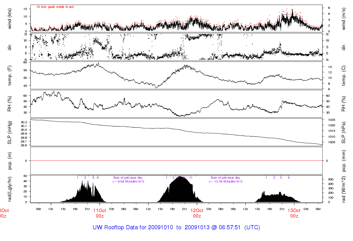Image resolution: width=353 pixels, height=241 pixels.
Task: Select the '1020' hPa pressure tick
Action: tap(332, 125)
